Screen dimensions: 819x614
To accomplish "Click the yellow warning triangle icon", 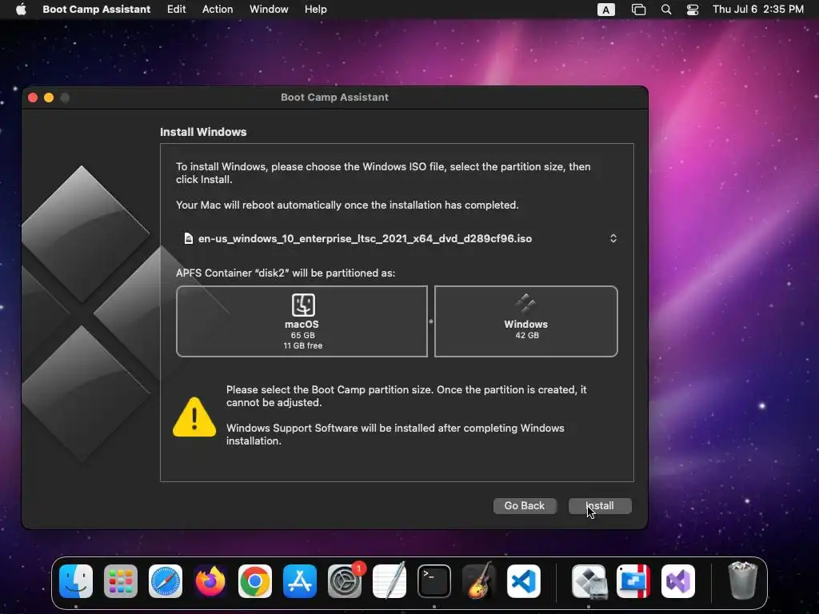I will coord(194,417).
